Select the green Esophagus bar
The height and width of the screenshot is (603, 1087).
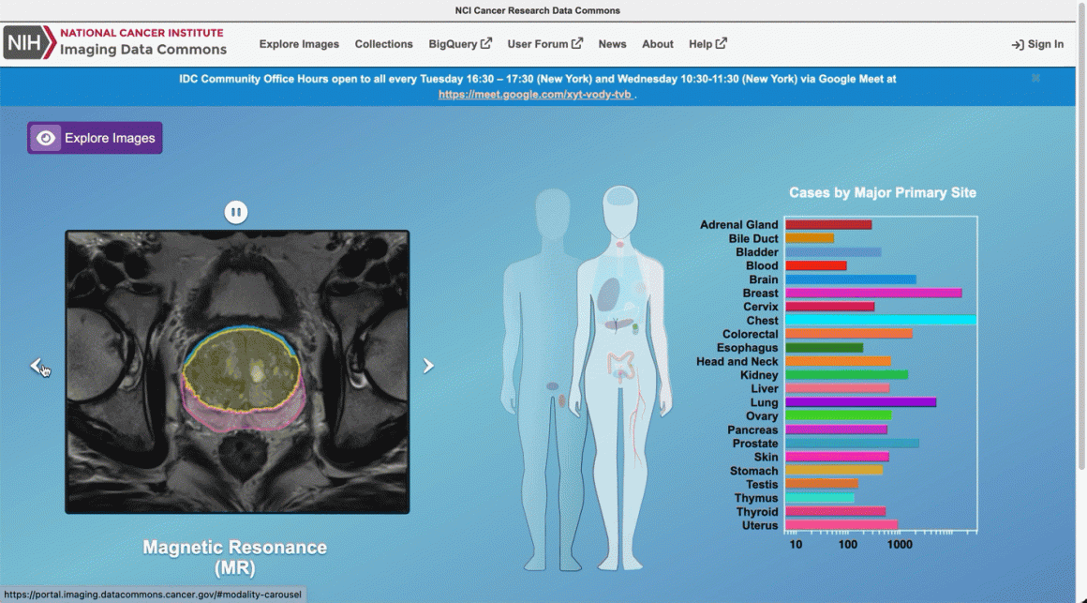click(824, 348)
